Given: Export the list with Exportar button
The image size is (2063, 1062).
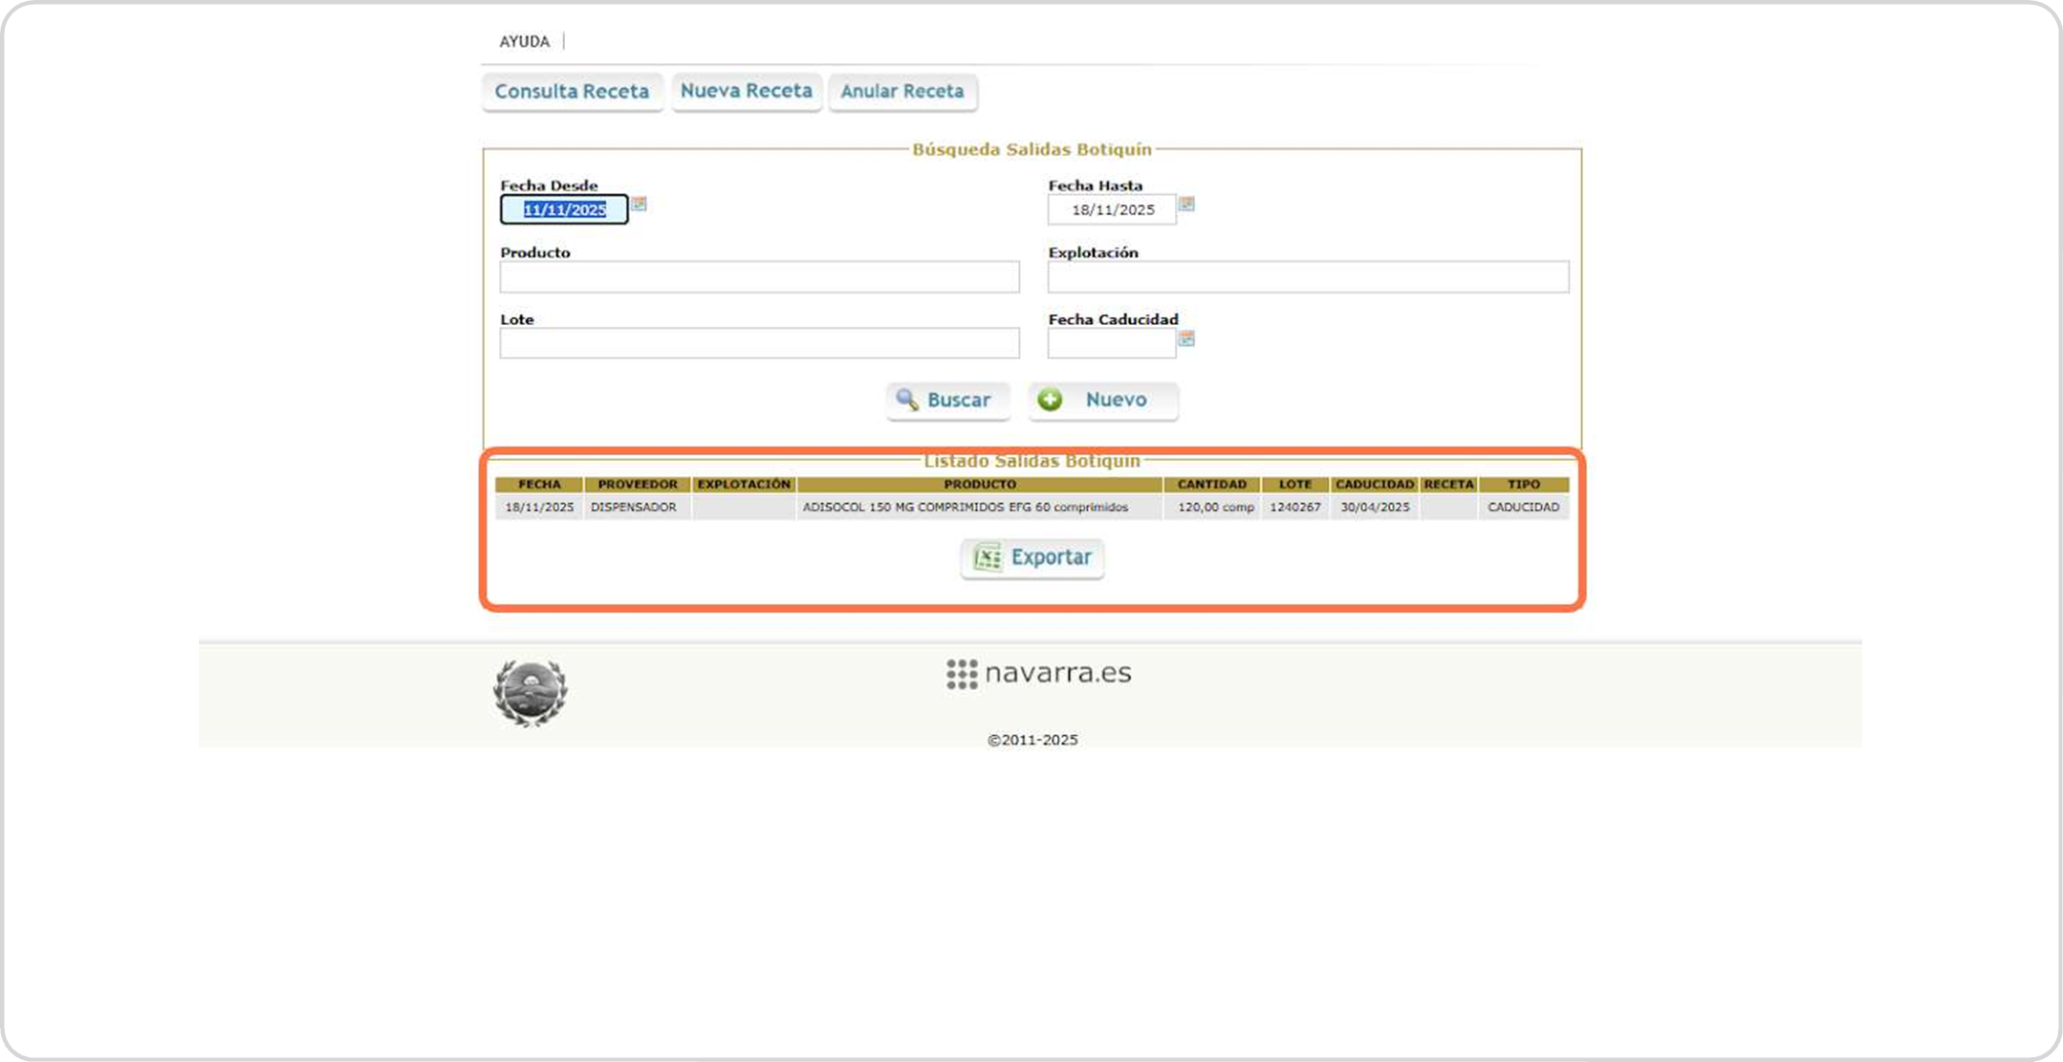Looking at the screenshot, I should pos(1032,557).
